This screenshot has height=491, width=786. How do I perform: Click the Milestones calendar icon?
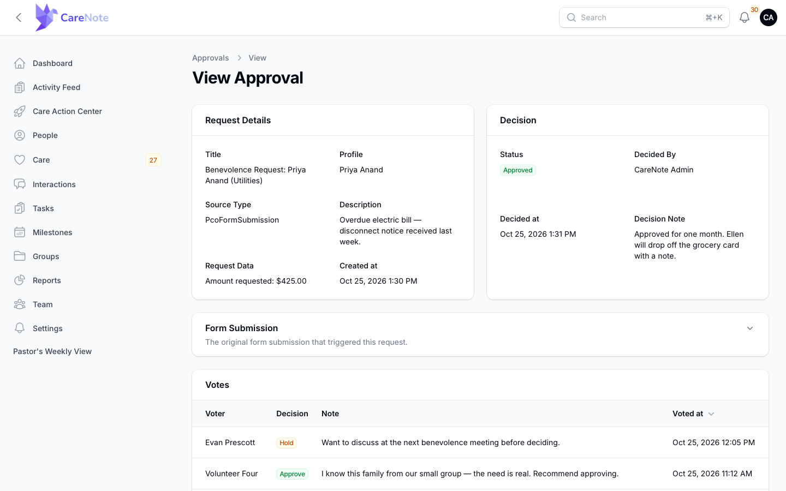pos(20,232)
